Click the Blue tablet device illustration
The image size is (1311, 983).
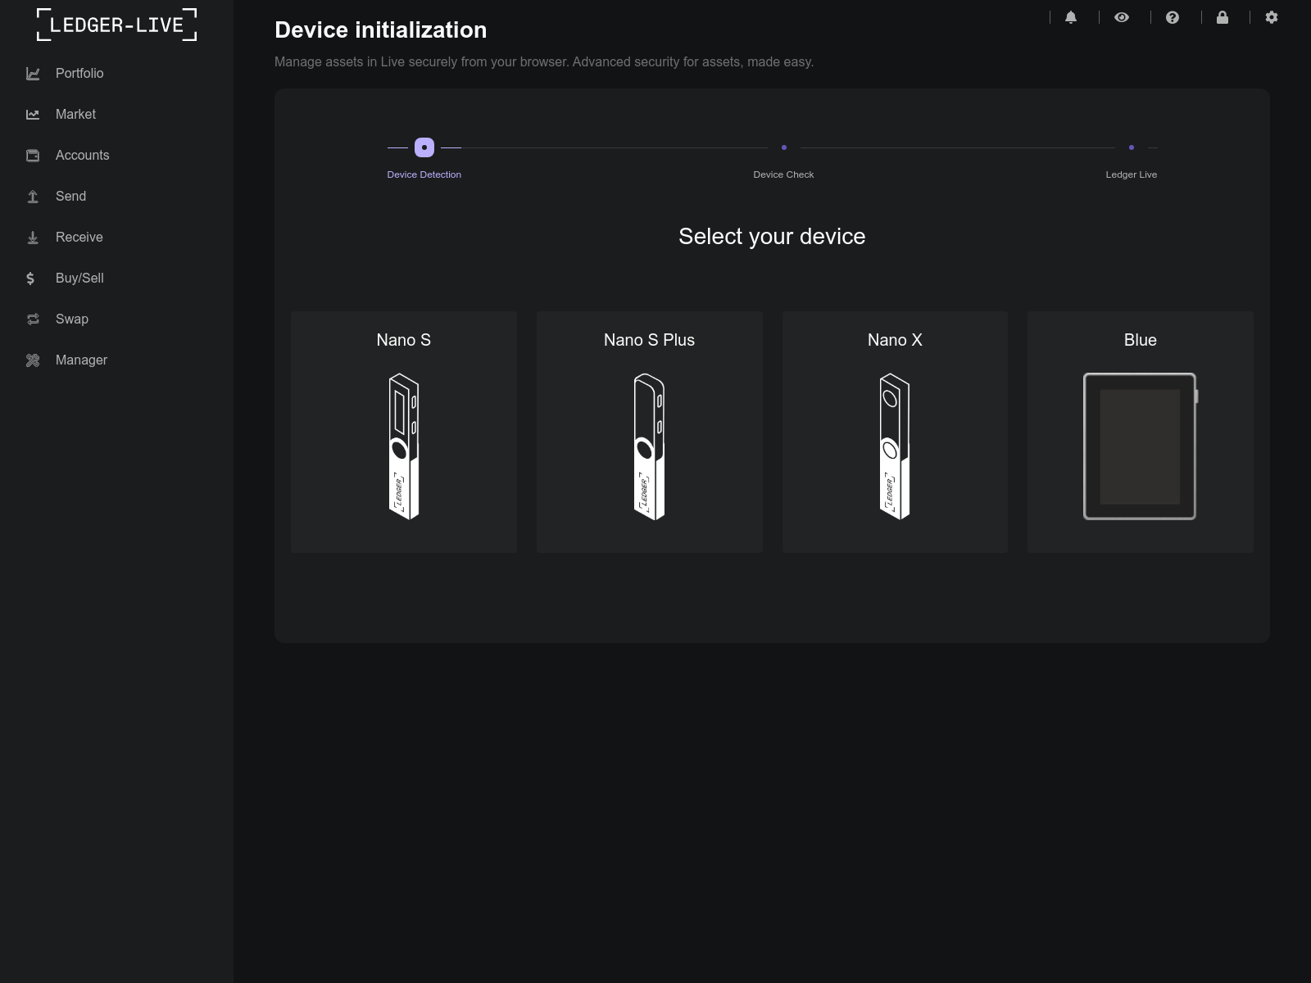pos(1141,446)
